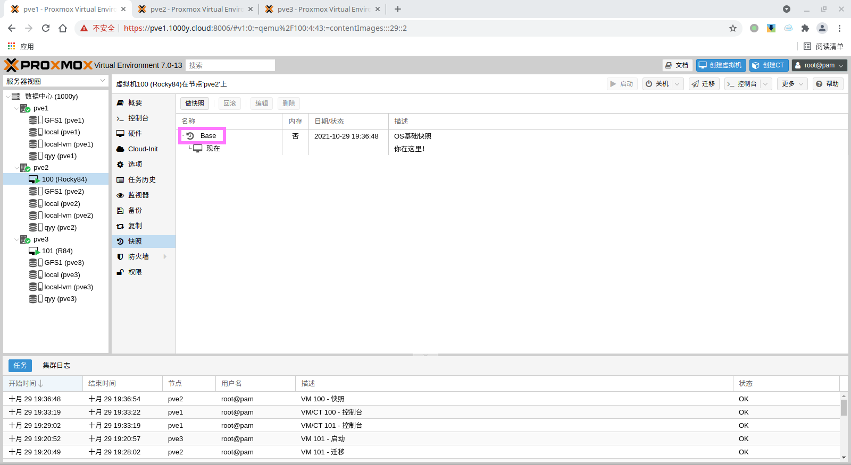Screen dimensions: 851x465
Task: Switch to the Cluster Log tab
Action: point(56,365)
